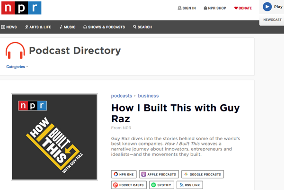
Task: Open the ARTS & LIFE menu label
Action: point(40,27)
